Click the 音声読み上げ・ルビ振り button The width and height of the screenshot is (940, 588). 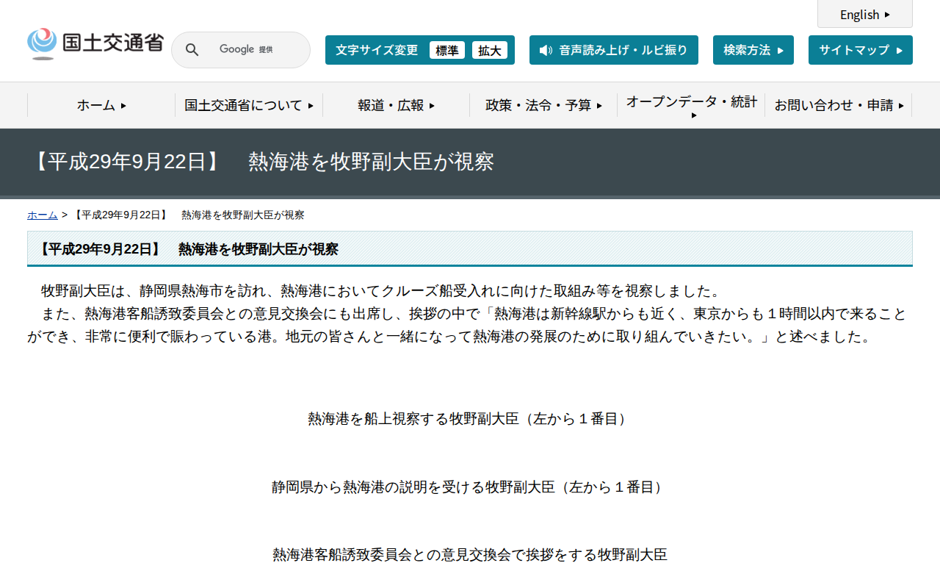click(614, 50)
